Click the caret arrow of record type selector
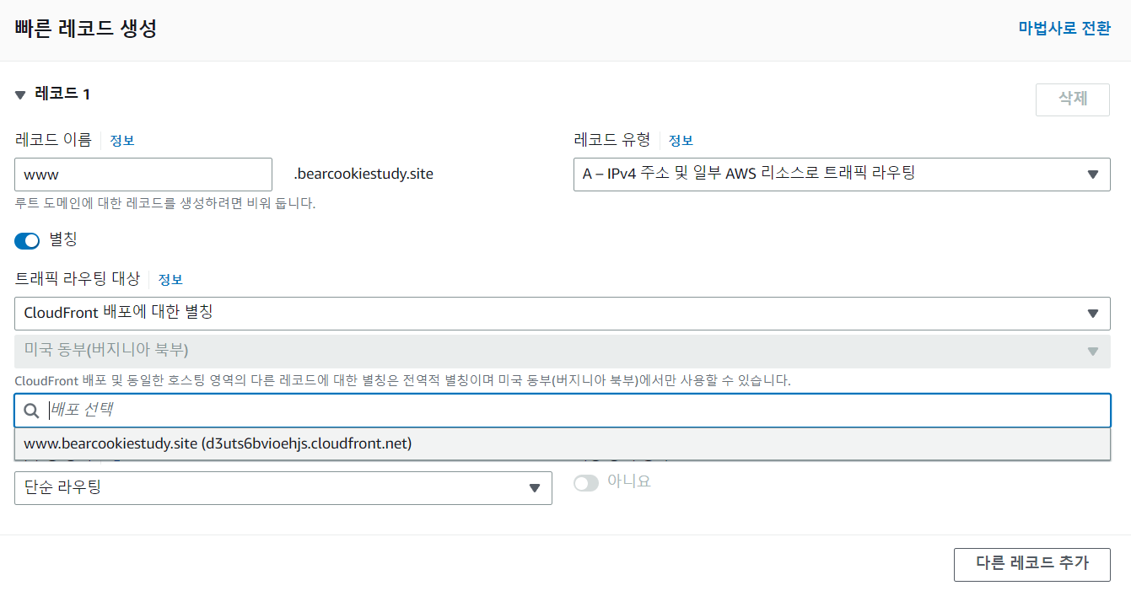This screenshot has width=1131, height=591. (x=1092, y=175)
